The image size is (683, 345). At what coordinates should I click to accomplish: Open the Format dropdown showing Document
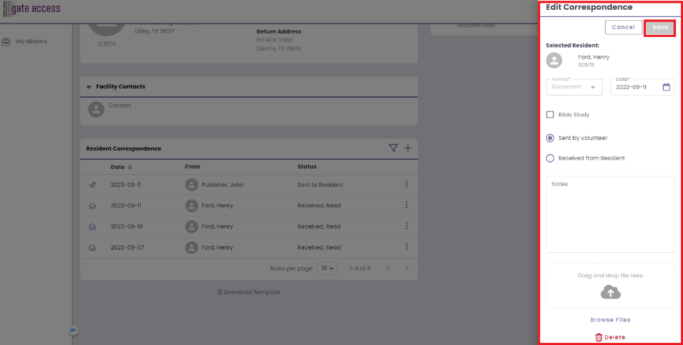pos(574,87)
